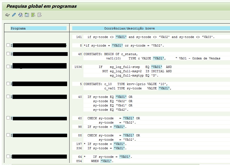This screenshot has width=230, height=165.
Task: Tick the program checkbox beside line 8 occurrence
Action: click(x=8, y=45)
